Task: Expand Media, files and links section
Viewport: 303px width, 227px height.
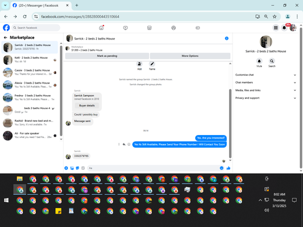Action: [265, 90]
